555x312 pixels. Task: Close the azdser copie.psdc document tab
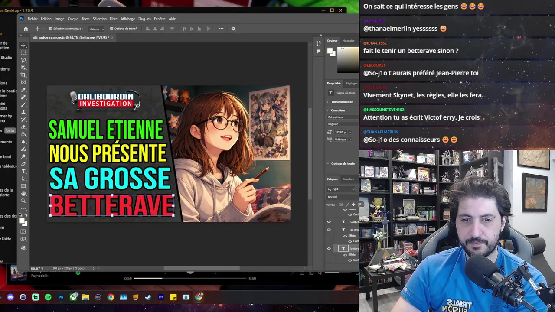112,38
